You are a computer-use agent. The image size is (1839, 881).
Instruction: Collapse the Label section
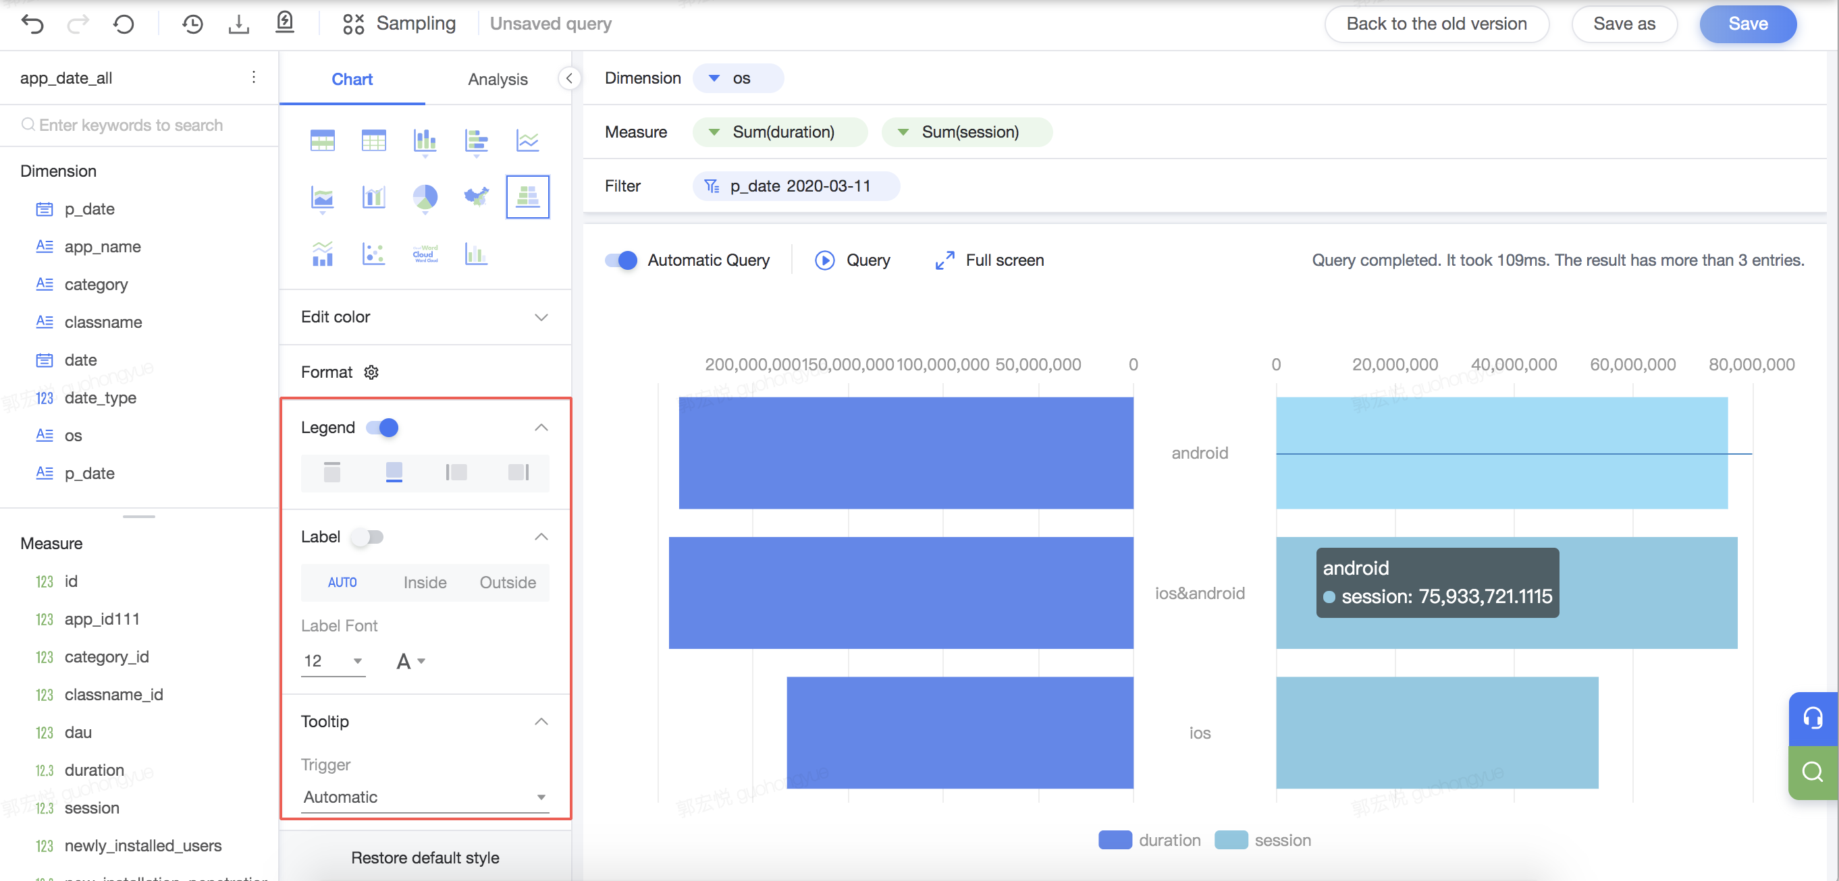(541, 537)
